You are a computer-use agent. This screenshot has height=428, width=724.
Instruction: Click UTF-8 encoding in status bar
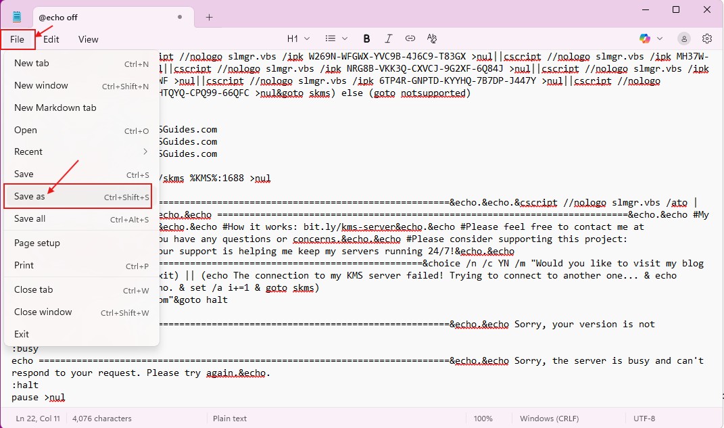pyautogui.click(x=644, y=419)
